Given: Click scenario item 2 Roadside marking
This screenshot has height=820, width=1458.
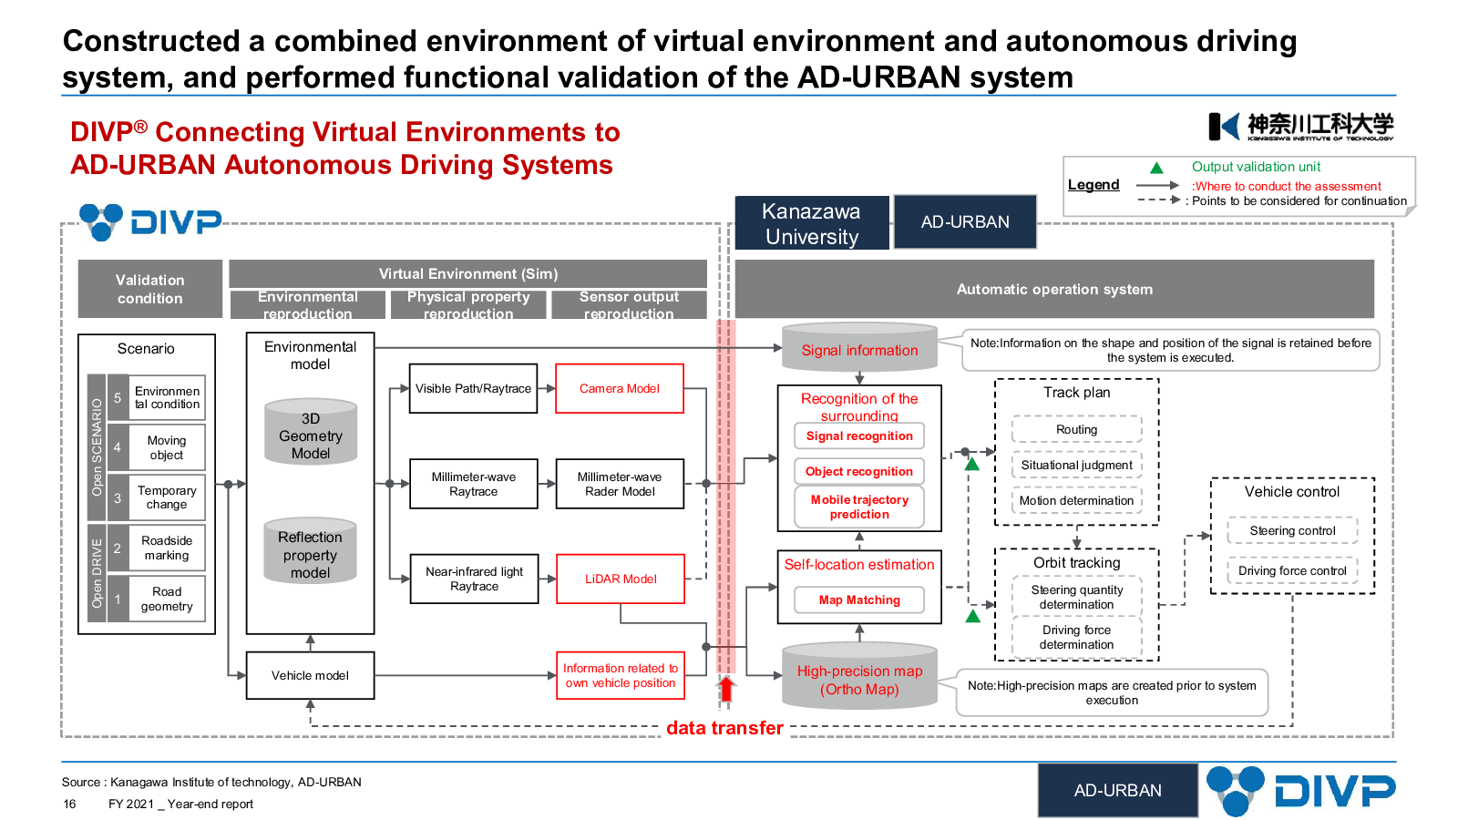Looking at the screenshot, I should pyautogui.click(x=156, y=548).
